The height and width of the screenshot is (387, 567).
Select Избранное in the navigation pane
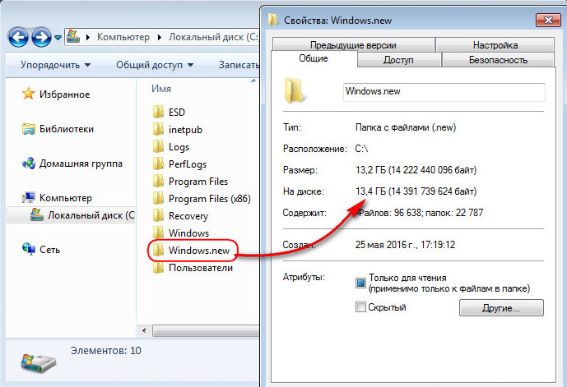[x=64, y=94]
